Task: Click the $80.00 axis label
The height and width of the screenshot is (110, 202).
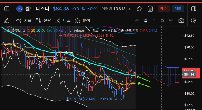Action: [x=189, y=93]
